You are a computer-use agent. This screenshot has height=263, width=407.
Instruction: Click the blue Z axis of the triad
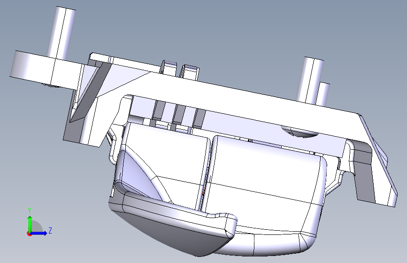(x=39, y=233)
